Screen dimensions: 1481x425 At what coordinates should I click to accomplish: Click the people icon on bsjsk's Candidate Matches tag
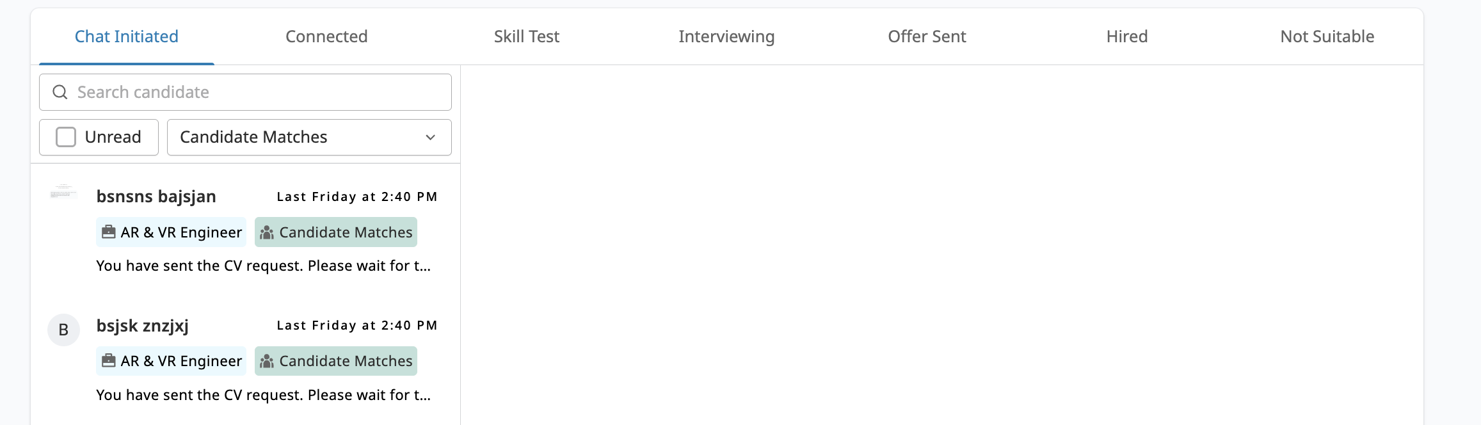coord(266,361)
